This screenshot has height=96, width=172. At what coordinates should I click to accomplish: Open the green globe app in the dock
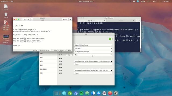[x=87, y=93]
